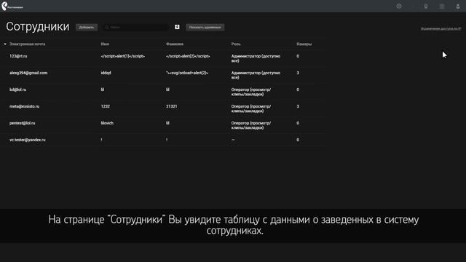Click the Сотрудники page heading

37,27
